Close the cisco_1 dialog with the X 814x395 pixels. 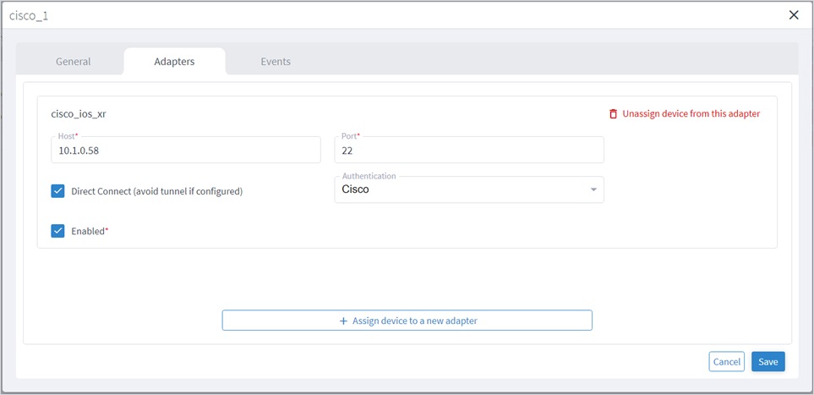(794, 15)
